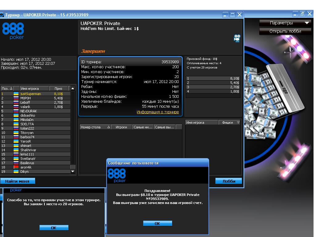
Task: Open the Информация о турнире link
Action: (158, 112)
